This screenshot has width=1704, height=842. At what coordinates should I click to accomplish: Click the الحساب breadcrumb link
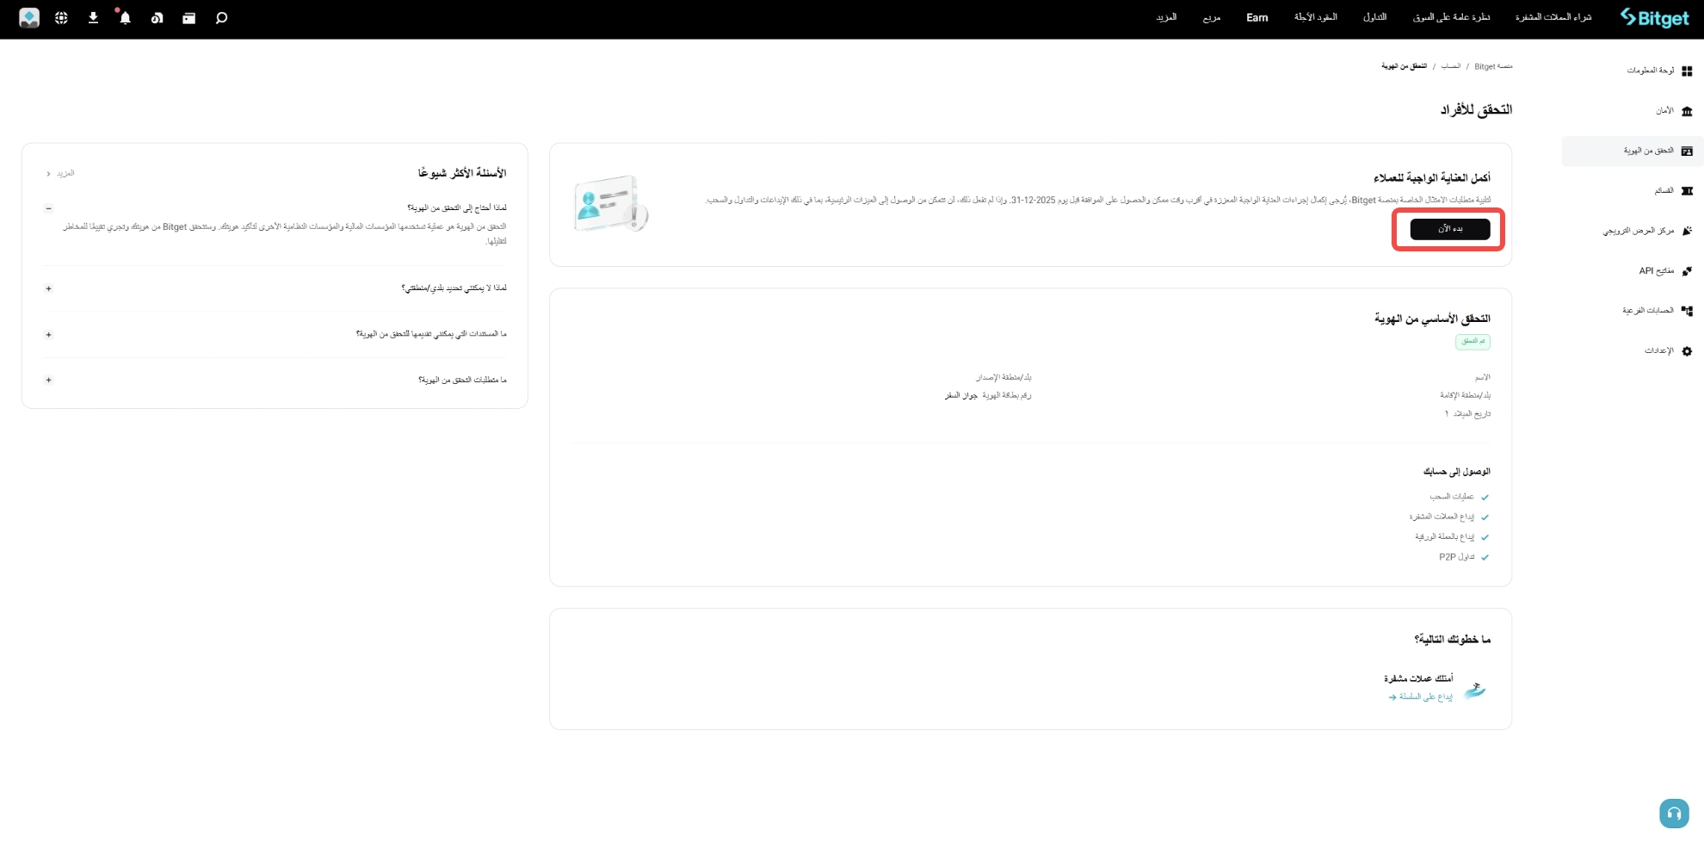click(x=1453, y=65)
